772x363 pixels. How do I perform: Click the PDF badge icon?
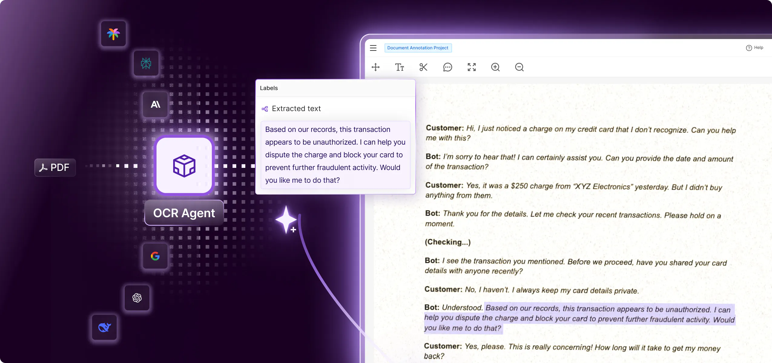click(x=55, y=167)
